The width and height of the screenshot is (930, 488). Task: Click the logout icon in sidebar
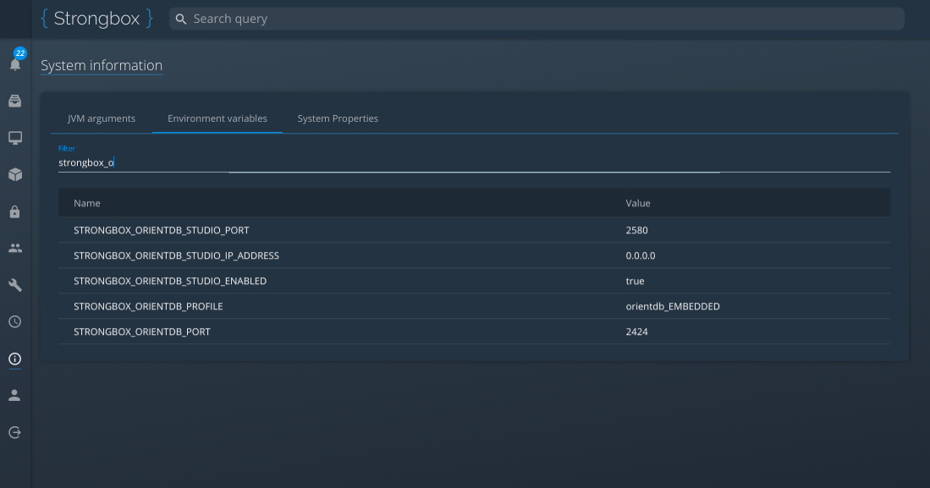15,432
